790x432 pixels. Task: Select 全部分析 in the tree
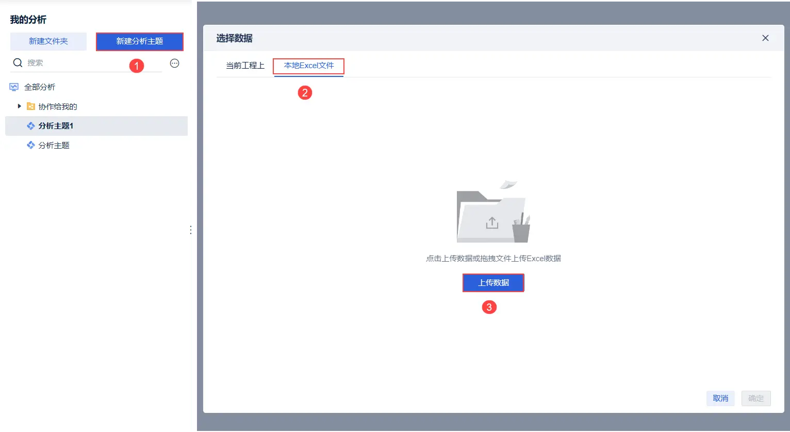click(40, 87)
